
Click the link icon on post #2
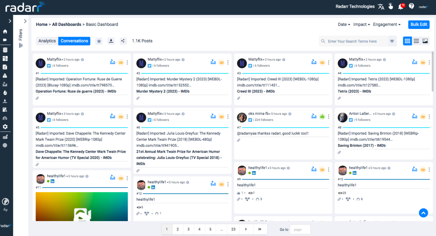click(138, 98)
